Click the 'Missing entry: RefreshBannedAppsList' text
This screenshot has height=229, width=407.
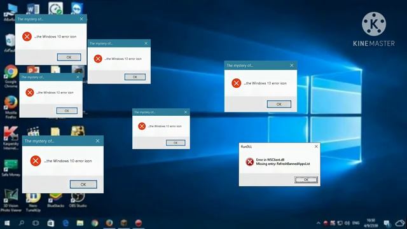pos(283,164)
